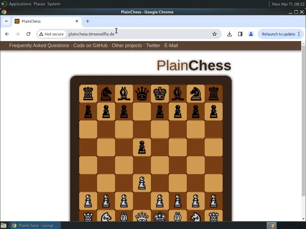
Task: Open the tab search dropdown chevron
Action: click(x=6, y=21)
